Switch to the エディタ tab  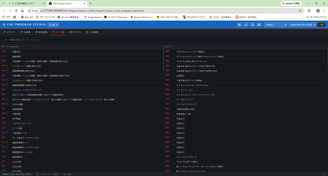point(9,32)
